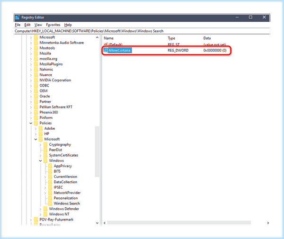Collapse the Microsoft key under Policies
Screen dimensions: 284x239
(x=35, y=139)
